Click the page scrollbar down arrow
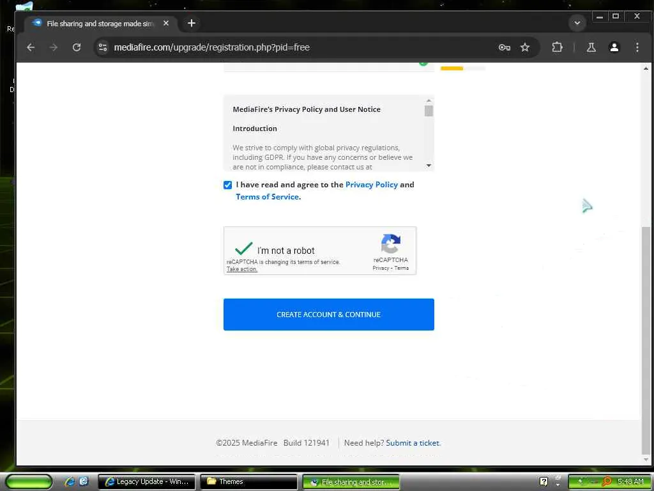Screen dimensions: 654x491 646,460
